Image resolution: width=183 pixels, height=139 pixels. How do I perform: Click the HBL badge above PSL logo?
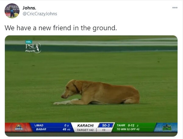(29, 42)
